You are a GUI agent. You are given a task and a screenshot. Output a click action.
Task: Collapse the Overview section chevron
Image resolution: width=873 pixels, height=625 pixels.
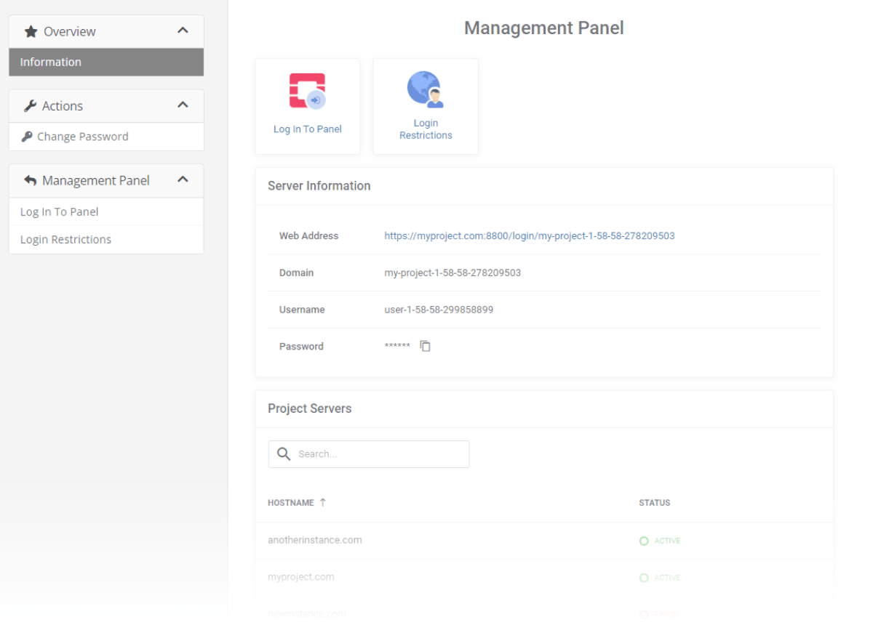point(183,31)
